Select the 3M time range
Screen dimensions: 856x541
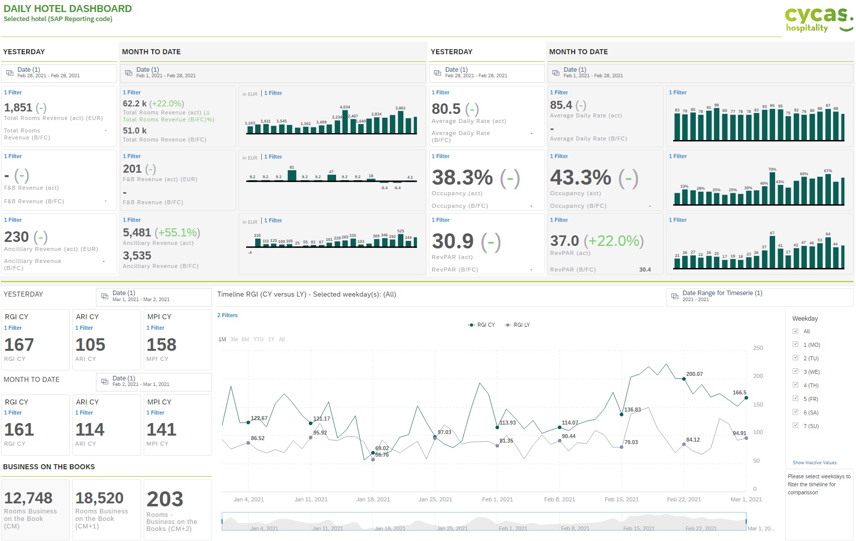234,339
